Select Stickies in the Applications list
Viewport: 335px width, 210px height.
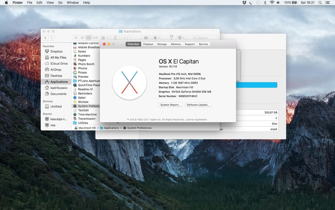[x=83, y=102]
